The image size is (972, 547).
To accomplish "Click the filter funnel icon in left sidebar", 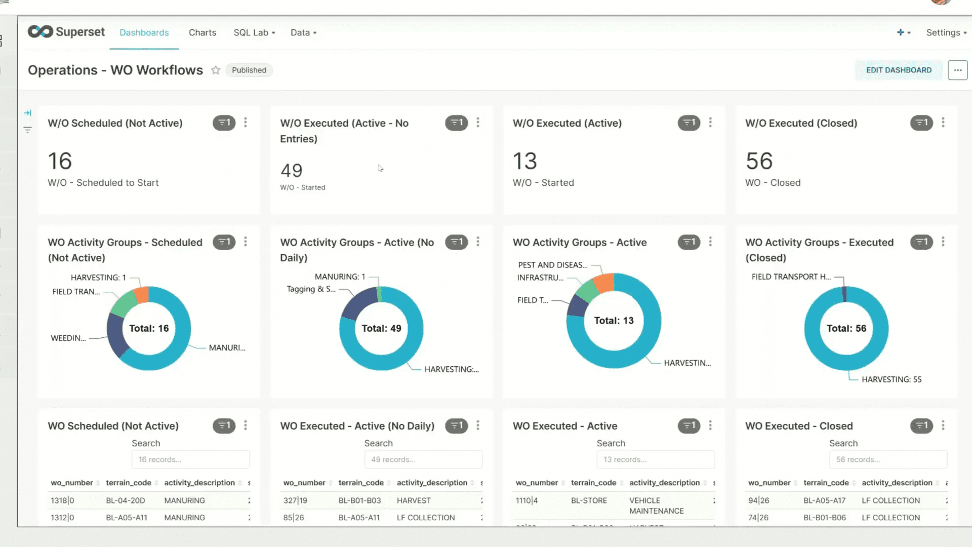I will coord(28,130).
